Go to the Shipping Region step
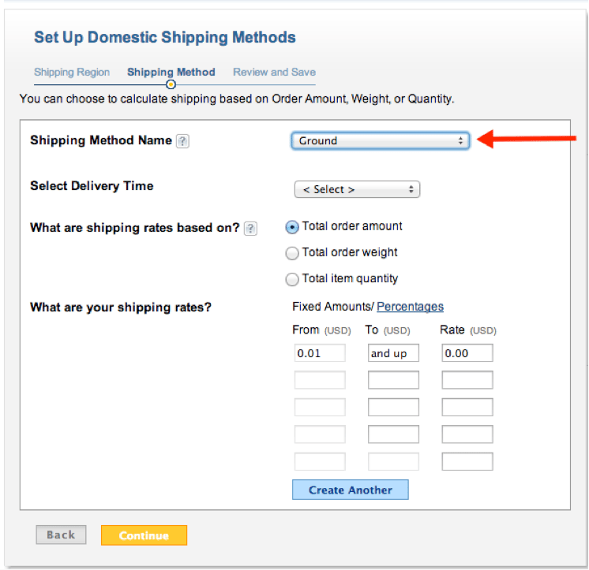Screen dimensions: 589x570 click(72, 73)
